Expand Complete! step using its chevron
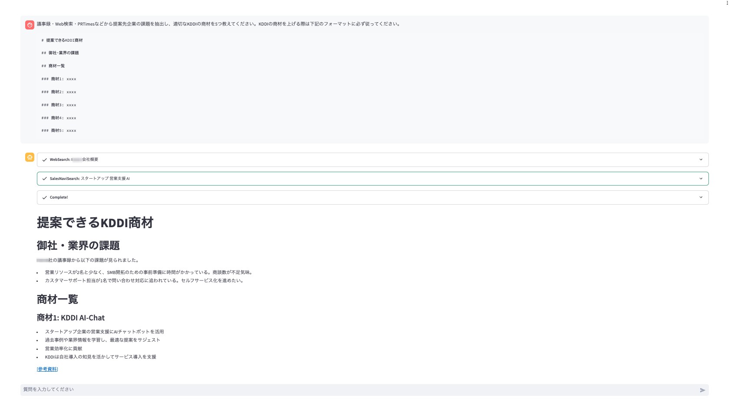Viewport: 731px width, 408px height. (701, 197)
